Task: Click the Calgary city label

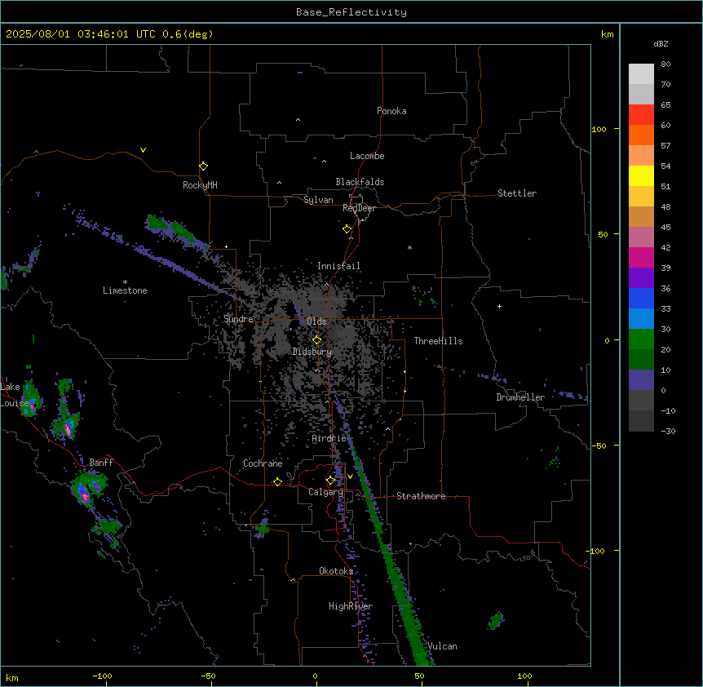Action: 326,492
